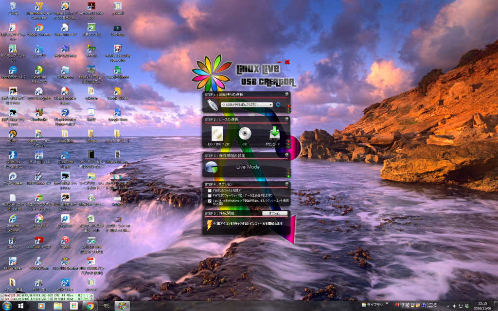Click the green download source icon
The width and height of the screenshot is (498, 311).
(x=273, y=135)
